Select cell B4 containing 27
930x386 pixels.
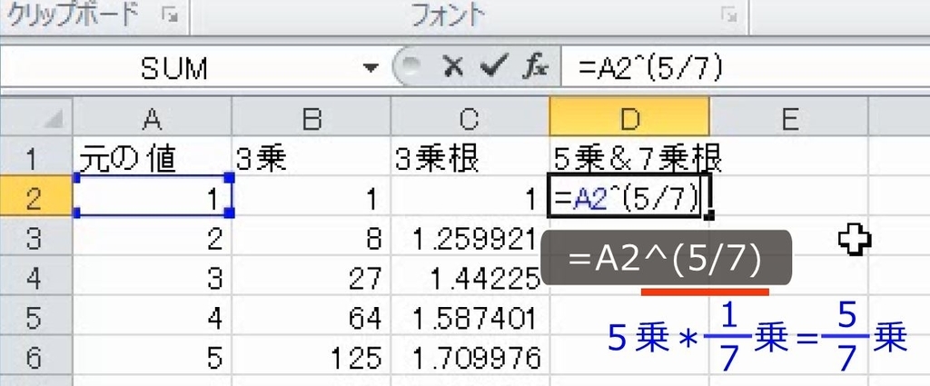click(312, 278)
